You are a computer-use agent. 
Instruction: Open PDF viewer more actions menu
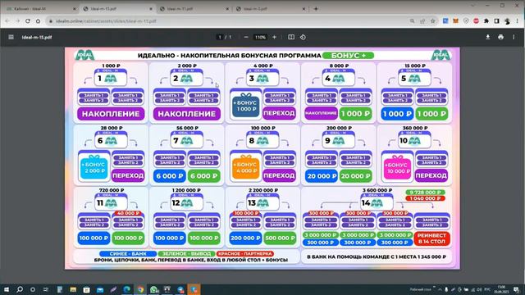pyautogui.click(x=514, y=37)
